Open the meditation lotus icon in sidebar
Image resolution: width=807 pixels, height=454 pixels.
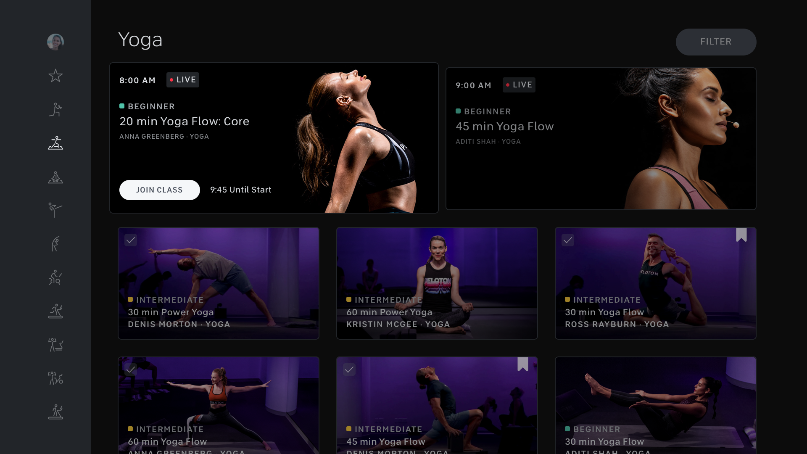click(55, 177)
